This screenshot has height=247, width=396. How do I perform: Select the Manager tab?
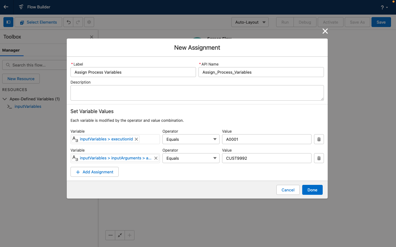[x=11, y=50]
